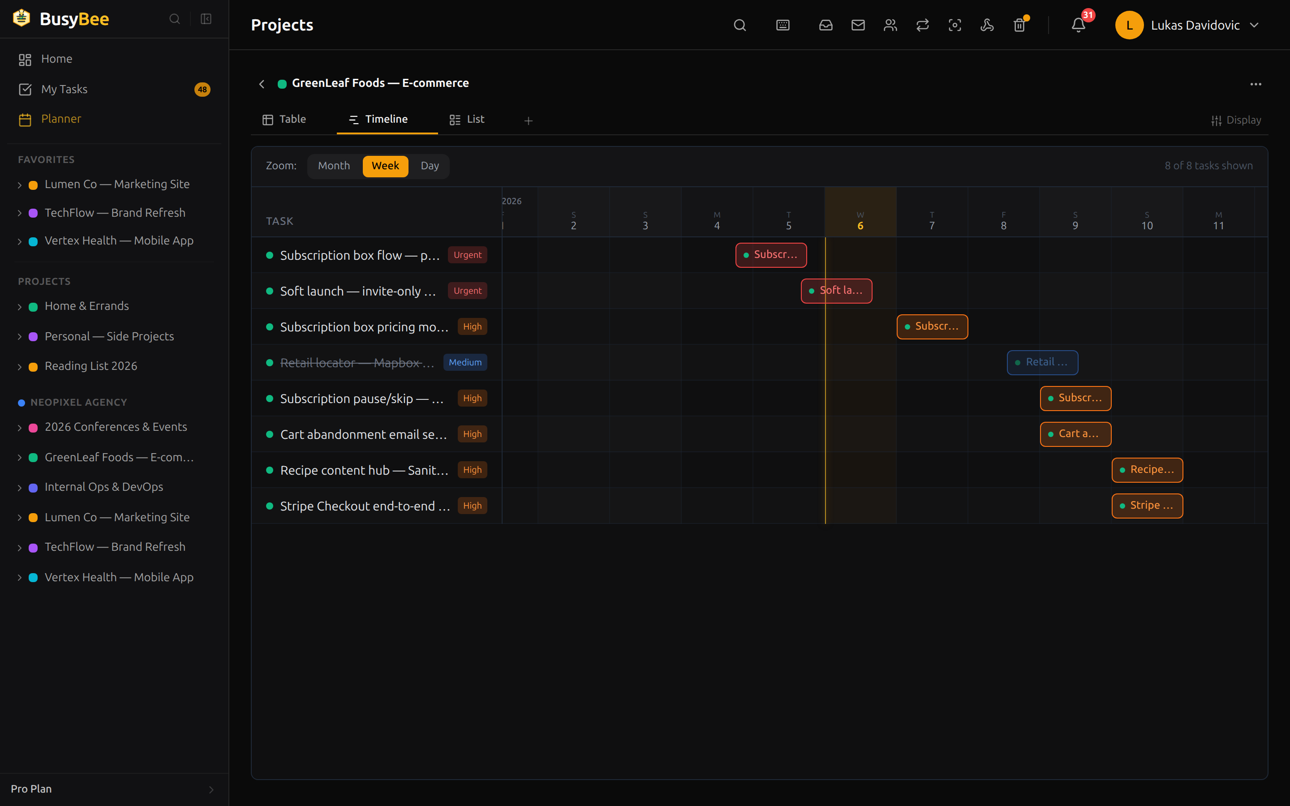
Task: Open project more options menu
Action: click(1256, 84)
